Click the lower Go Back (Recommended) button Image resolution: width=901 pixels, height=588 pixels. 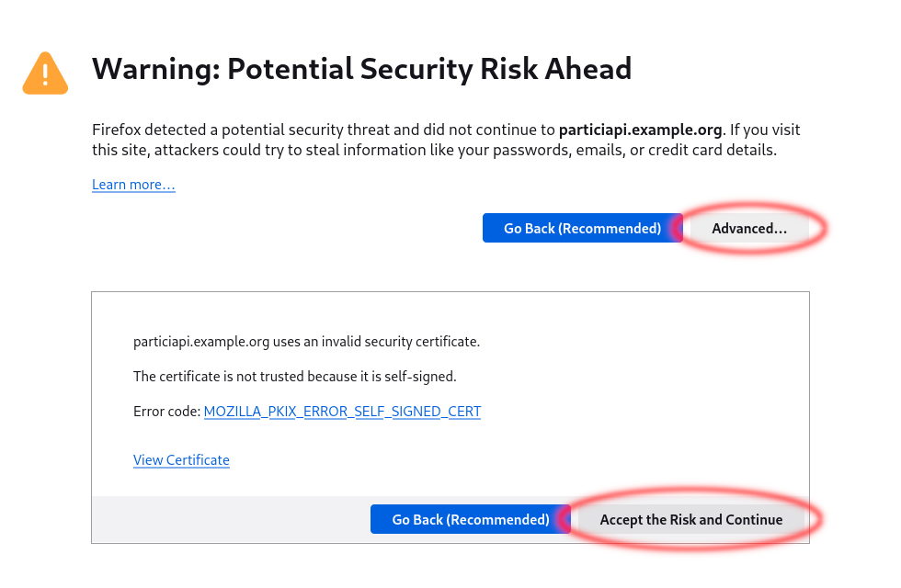[470, 519]
